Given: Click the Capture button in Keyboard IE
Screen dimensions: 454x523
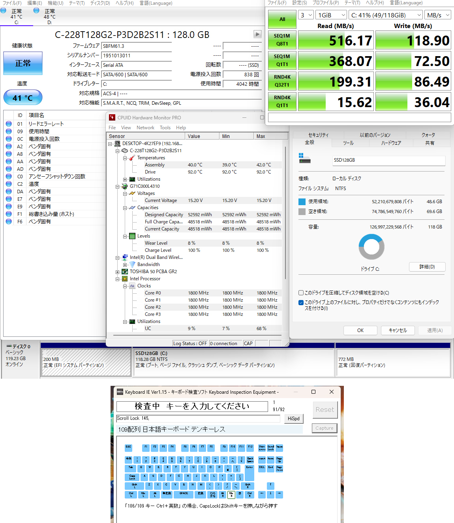Looking at the screenshot, I should tap(325, 428).
